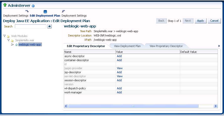Click the table scrollbar right arrow

pos(216,106)
